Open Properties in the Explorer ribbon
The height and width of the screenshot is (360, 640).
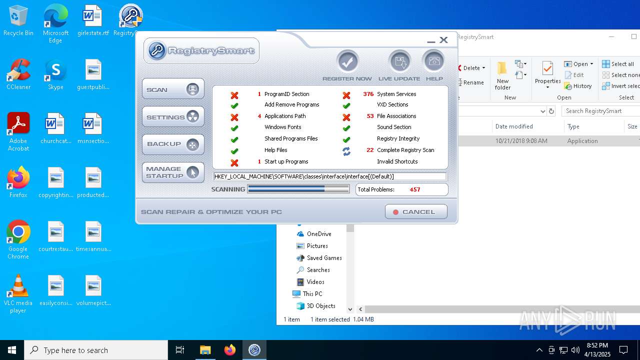pyautogui.click(x=548, y=72)
